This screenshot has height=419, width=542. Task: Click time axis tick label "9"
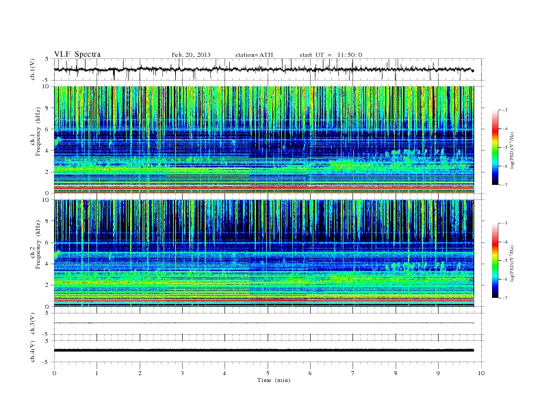coord(438,373)
